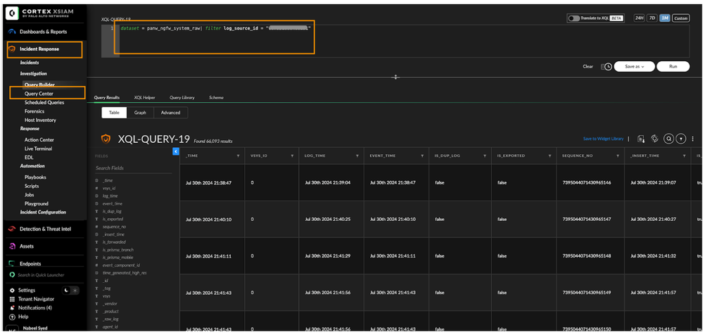Open the Query Library tab
Screen dimensions: 703x335
click(x=182, y=98)
